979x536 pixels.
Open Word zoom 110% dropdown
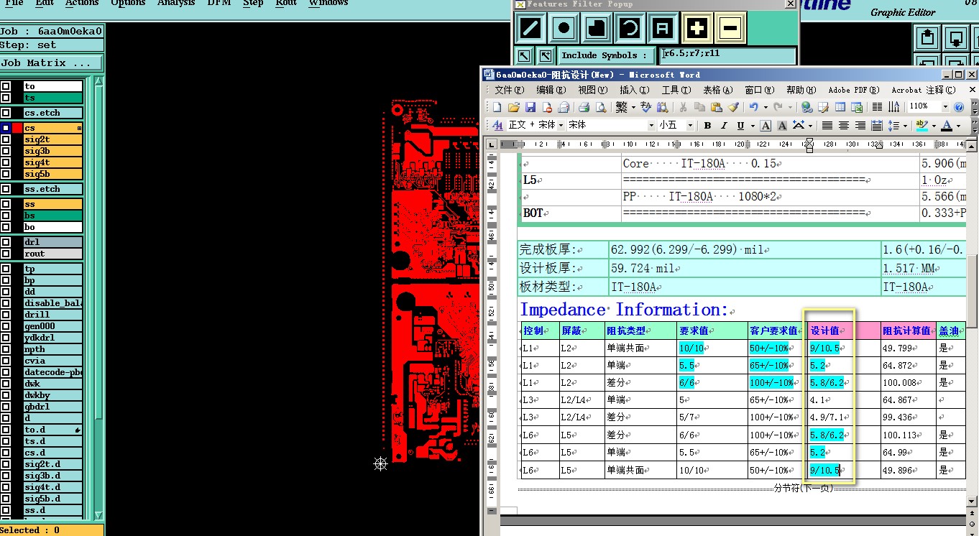pos(944,106)
